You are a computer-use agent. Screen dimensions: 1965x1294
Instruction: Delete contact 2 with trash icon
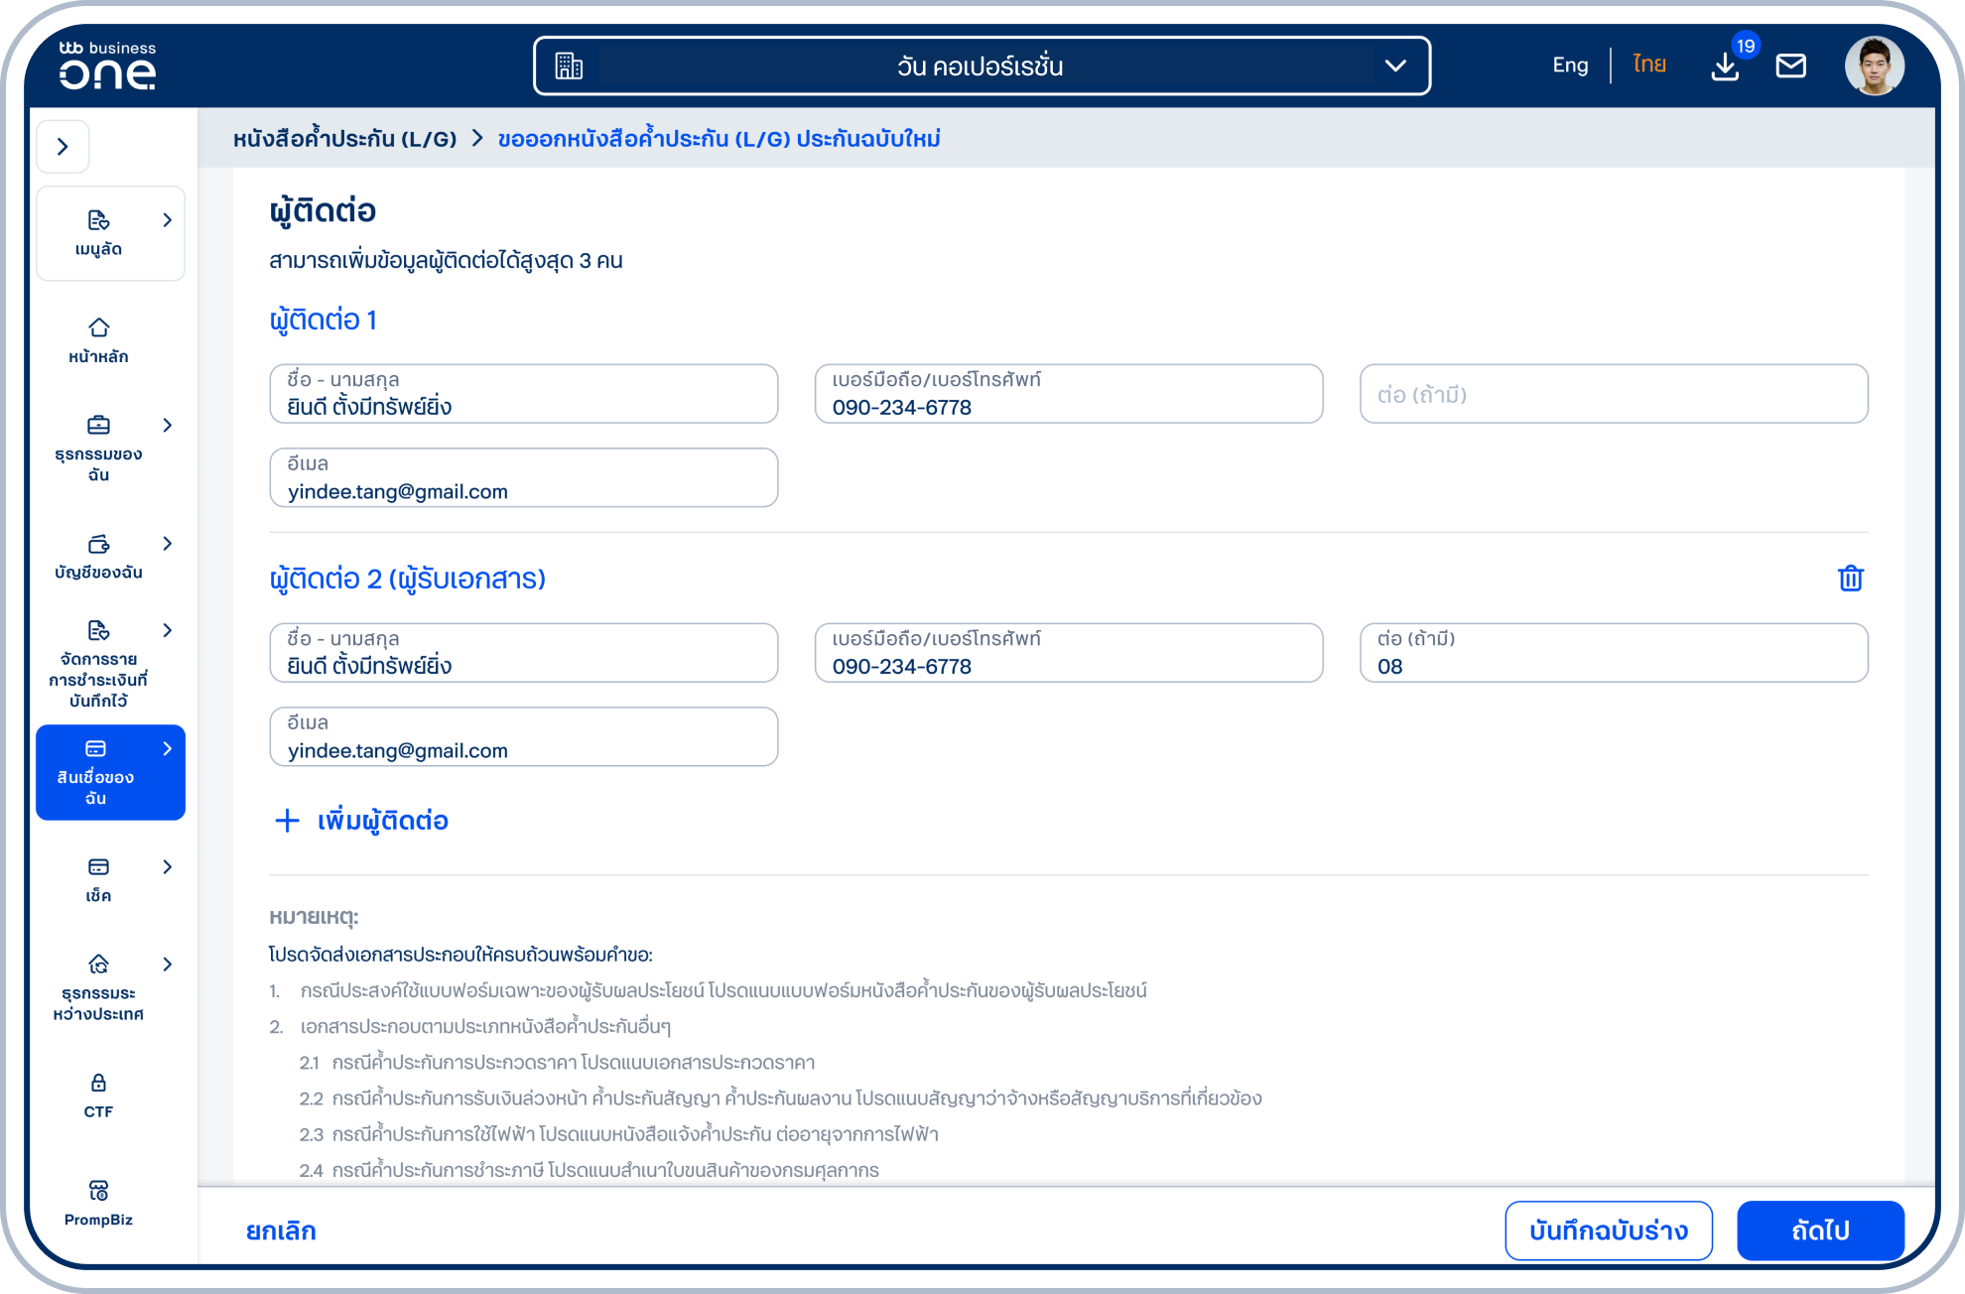tap(1850, 579)
